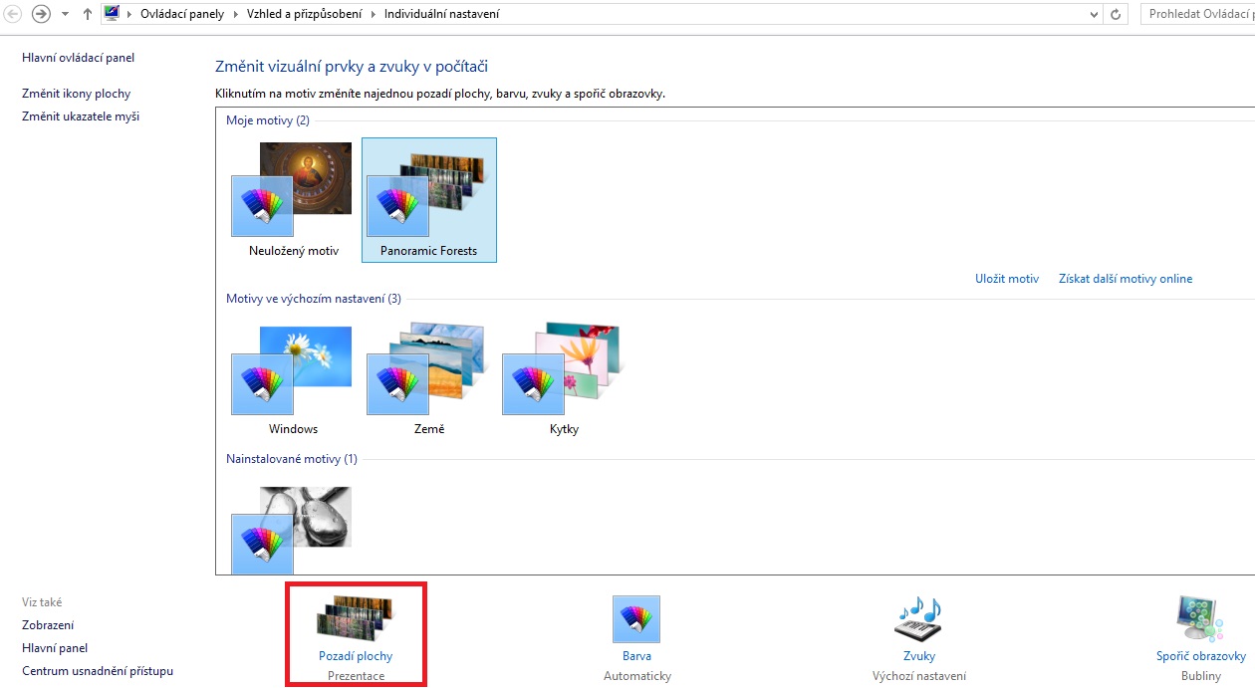Screen dimensions: 1255x688
Task: Refresh the control panel address bar
Action: pos(1116,14)
